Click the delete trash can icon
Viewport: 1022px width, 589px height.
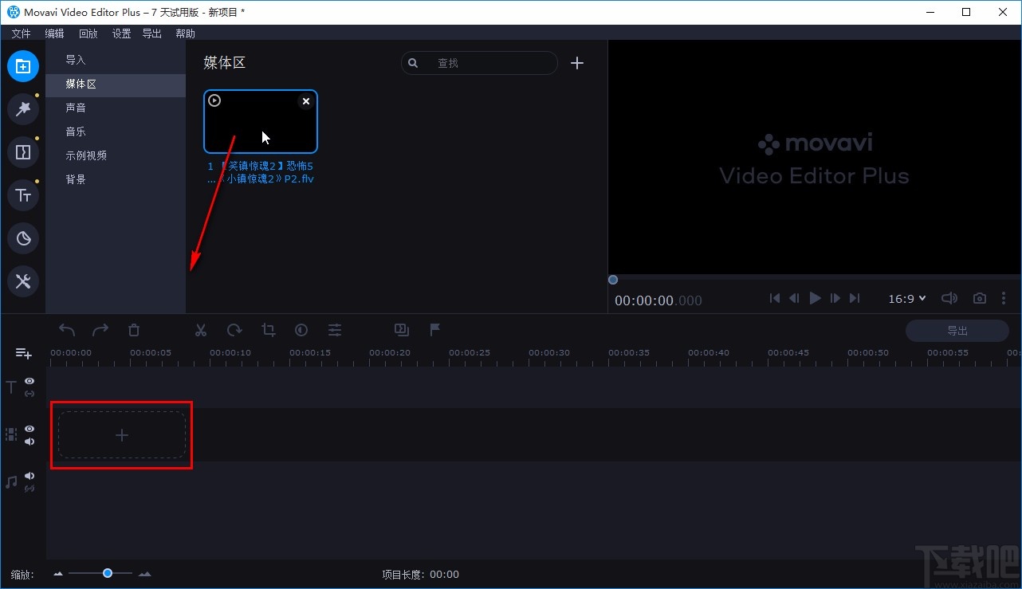134,329
